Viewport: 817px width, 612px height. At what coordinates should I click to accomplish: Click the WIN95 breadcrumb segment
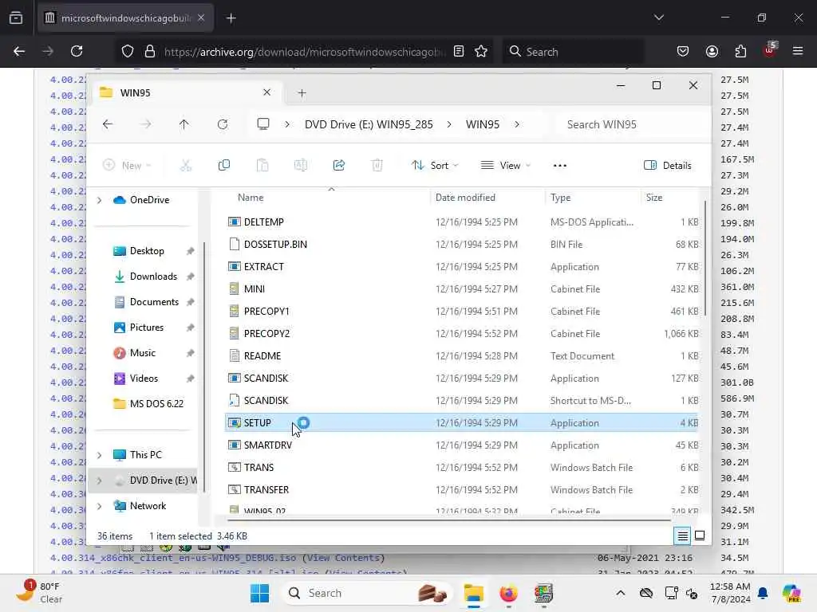click(482, 124)
